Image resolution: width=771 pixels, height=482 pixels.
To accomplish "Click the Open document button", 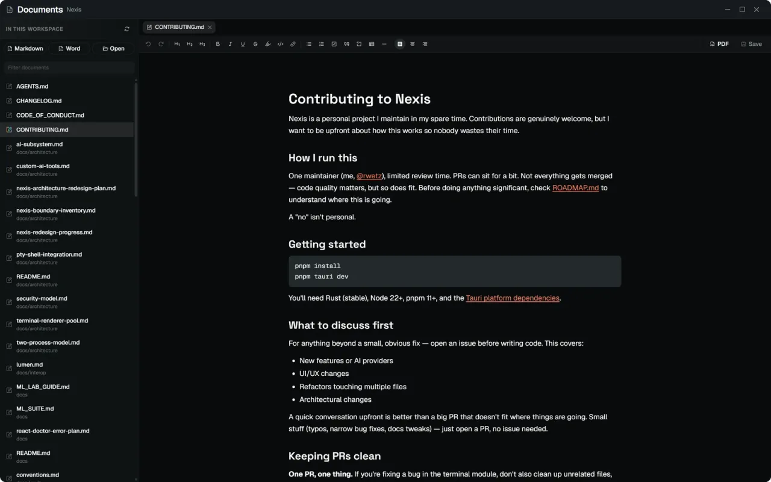I will pos(113,48).
